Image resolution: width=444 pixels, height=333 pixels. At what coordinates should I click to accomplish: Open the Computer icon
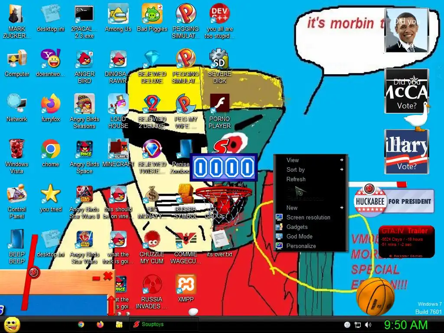(17, 63)
